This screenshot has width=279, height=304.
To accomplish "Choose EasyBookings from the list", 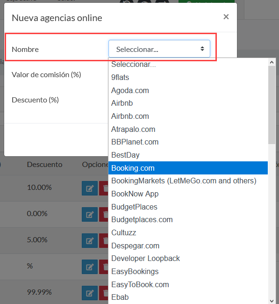I will point(188,271).
